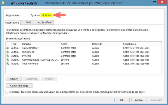168x105 pixels.
Task: Sort by the Principal column header
Action: 41,44
